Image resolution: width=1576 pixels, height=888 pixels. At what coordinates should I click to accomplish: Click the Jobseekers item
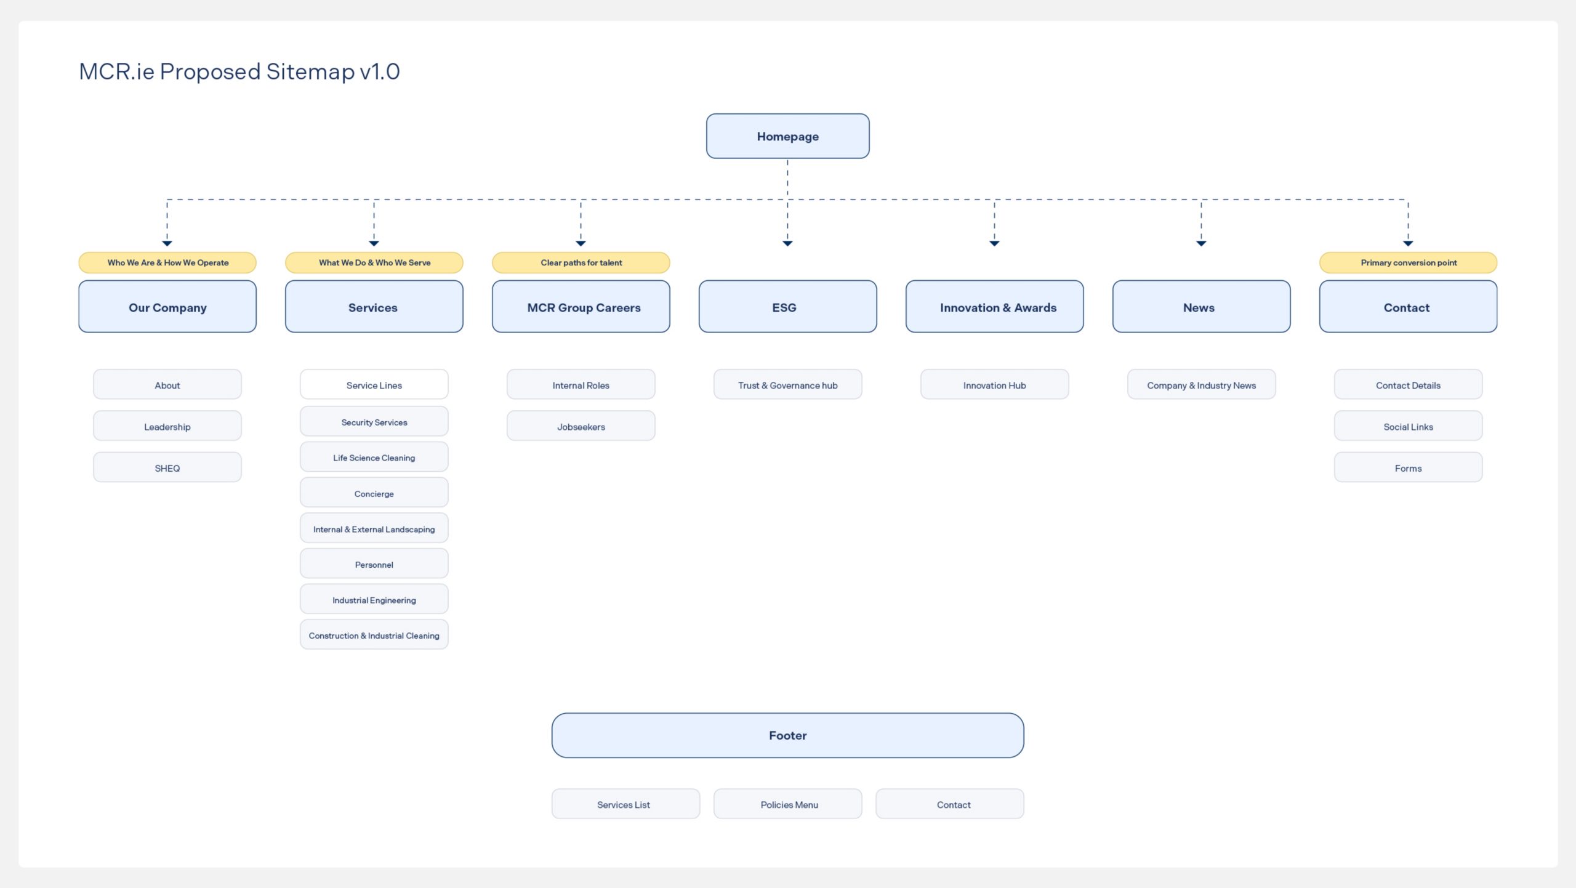pos(581,426)
